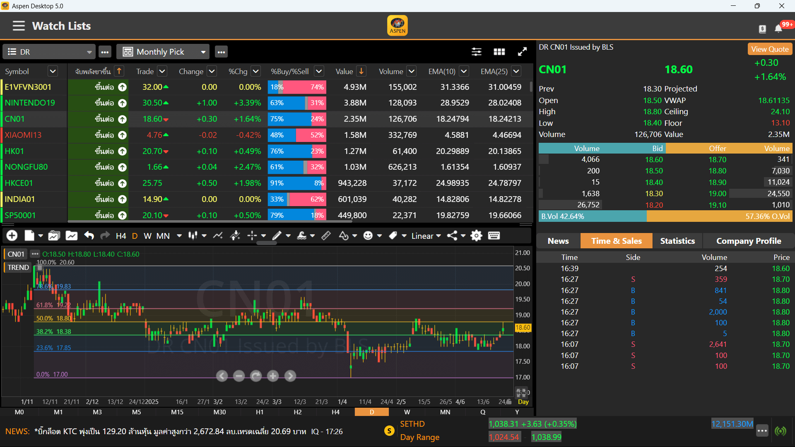Open saved chart templates folder
Viewport: 795px width, 447px height.
pos(54,236)
